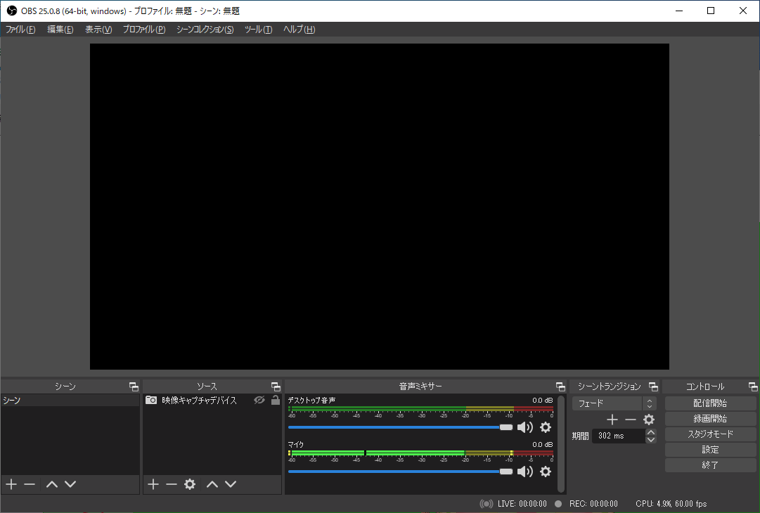Move the scene up with the arrow
The width and height of the screenshot is (760, 513).
[x=52, y=484]
